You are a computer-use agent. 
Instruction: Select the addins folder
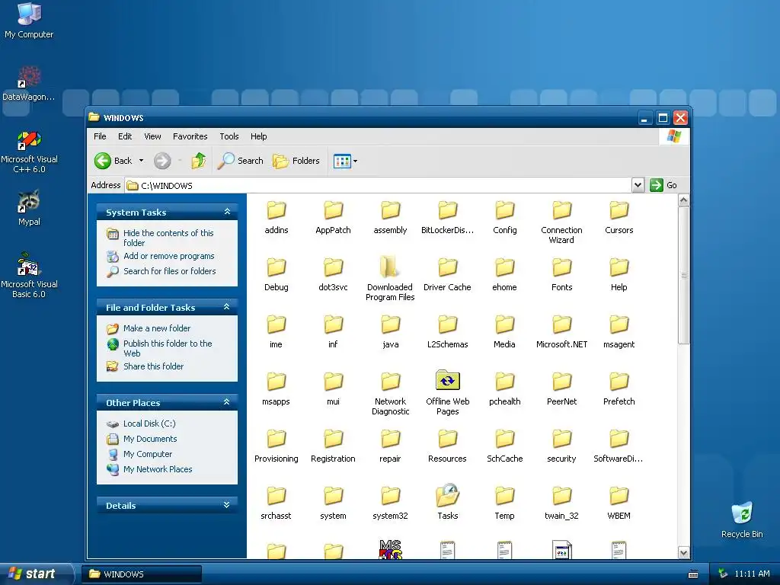click(x=276, y=217)
